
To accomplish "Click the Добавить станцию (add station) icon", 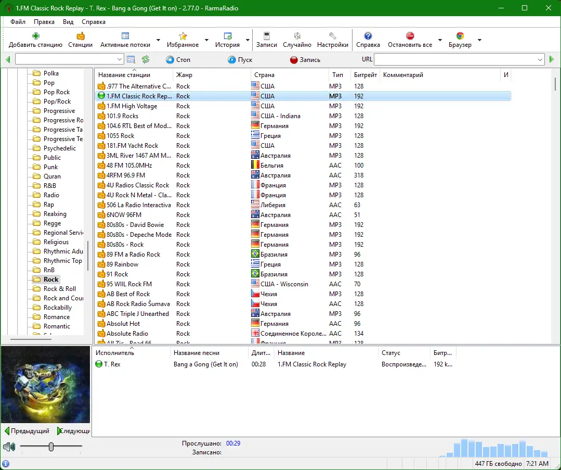I will coord(35,36).
